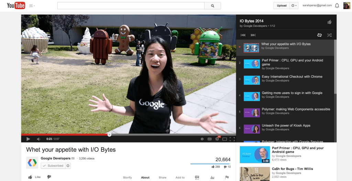Click the playlist panel scrollbar

coord(335,67)
